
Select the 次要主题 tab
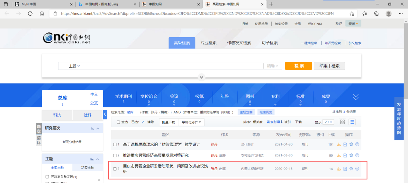point(87,167)
